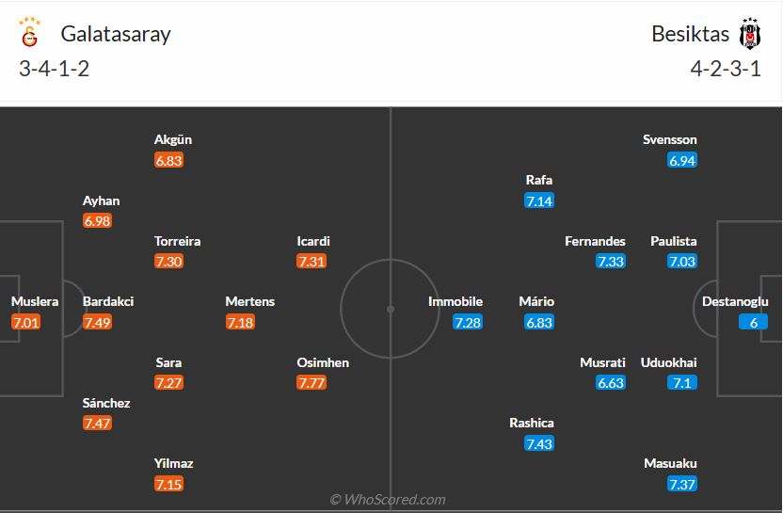This screenshot has width=783, height=513.
Task: Click the WhoScored.com watermark
Action: [387, 500]
